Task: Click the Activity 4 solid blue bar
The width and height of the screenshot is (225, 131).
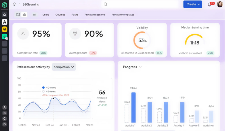Action: [182, 112]
